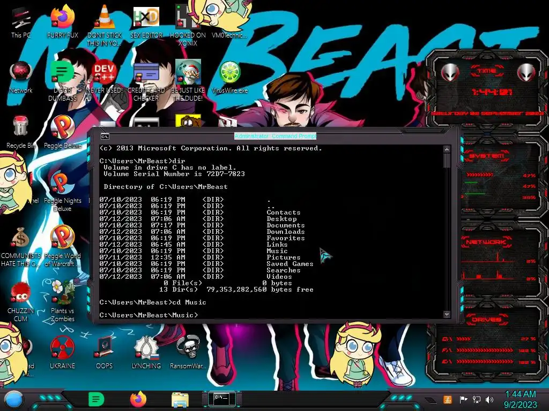Click the DRIVES header in the widget
The height and width of the screenshot is (411, 549).
tap(486, 319)
